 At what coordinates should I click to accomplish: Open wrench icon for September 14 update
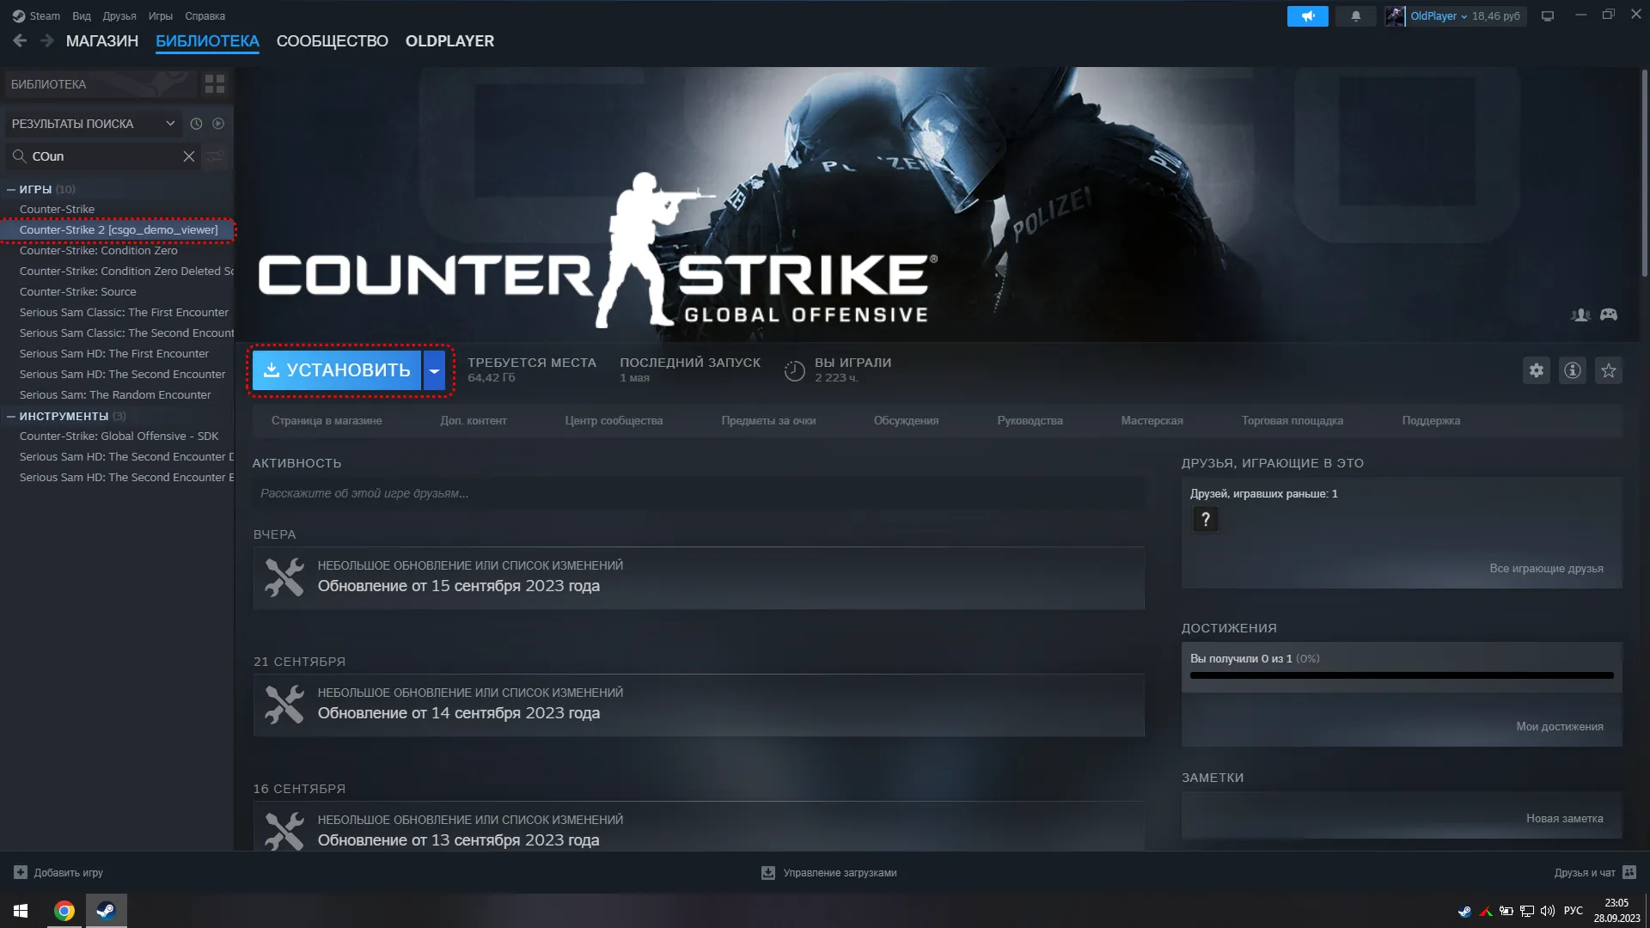(x=284, y=705)
